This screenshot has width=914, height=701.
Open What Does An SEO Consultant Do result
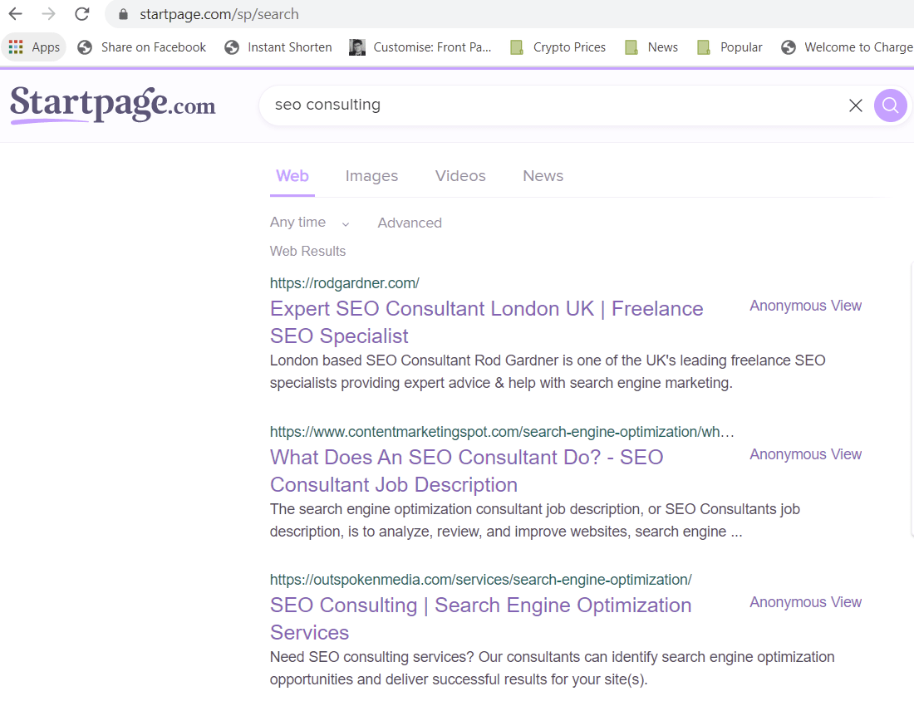click(466, 471)
